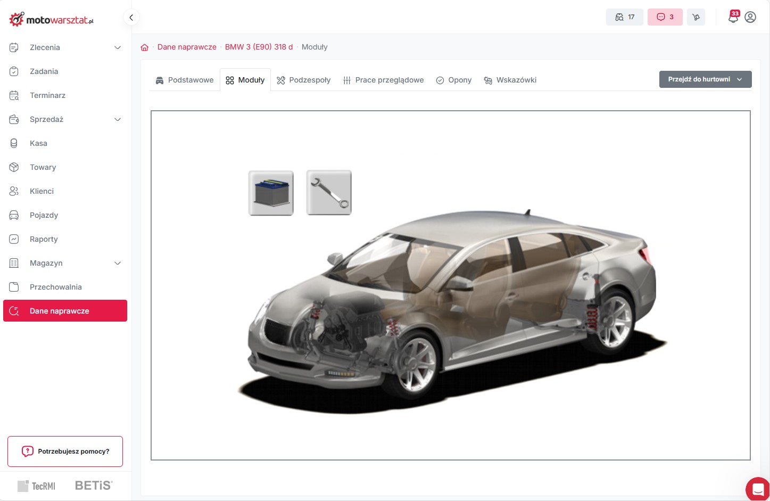Open the live chat bubble icon
Screen dimensions: 770x501
(757, 489)
